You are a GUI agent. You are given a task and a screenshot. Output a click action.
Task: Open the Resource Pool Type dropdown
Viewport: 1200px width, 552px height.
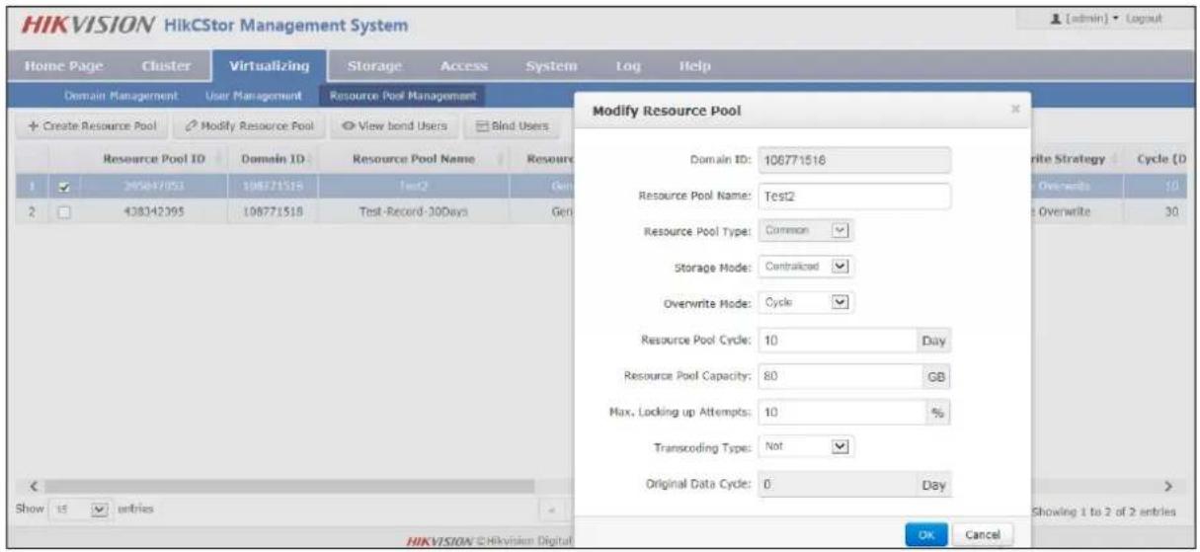[x=806, y=230]
